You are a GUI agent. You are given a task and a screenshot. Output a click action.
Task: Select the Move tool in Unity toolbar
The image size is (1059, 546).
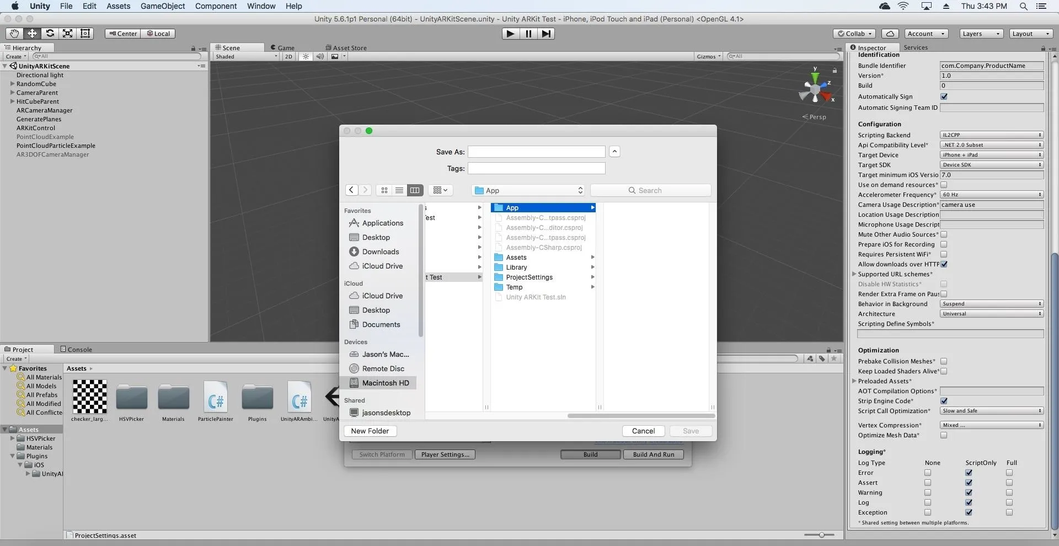coord(32,34)
